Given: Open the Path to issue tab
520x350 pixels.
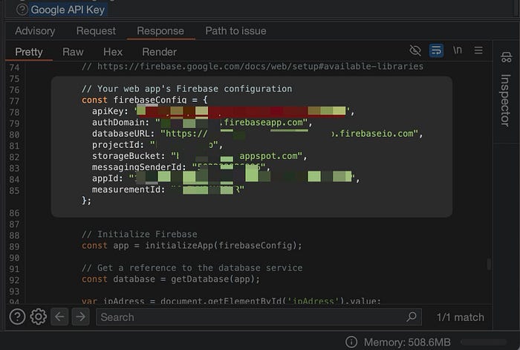Looking at the screenshot, I should click(x=235, y=31).
